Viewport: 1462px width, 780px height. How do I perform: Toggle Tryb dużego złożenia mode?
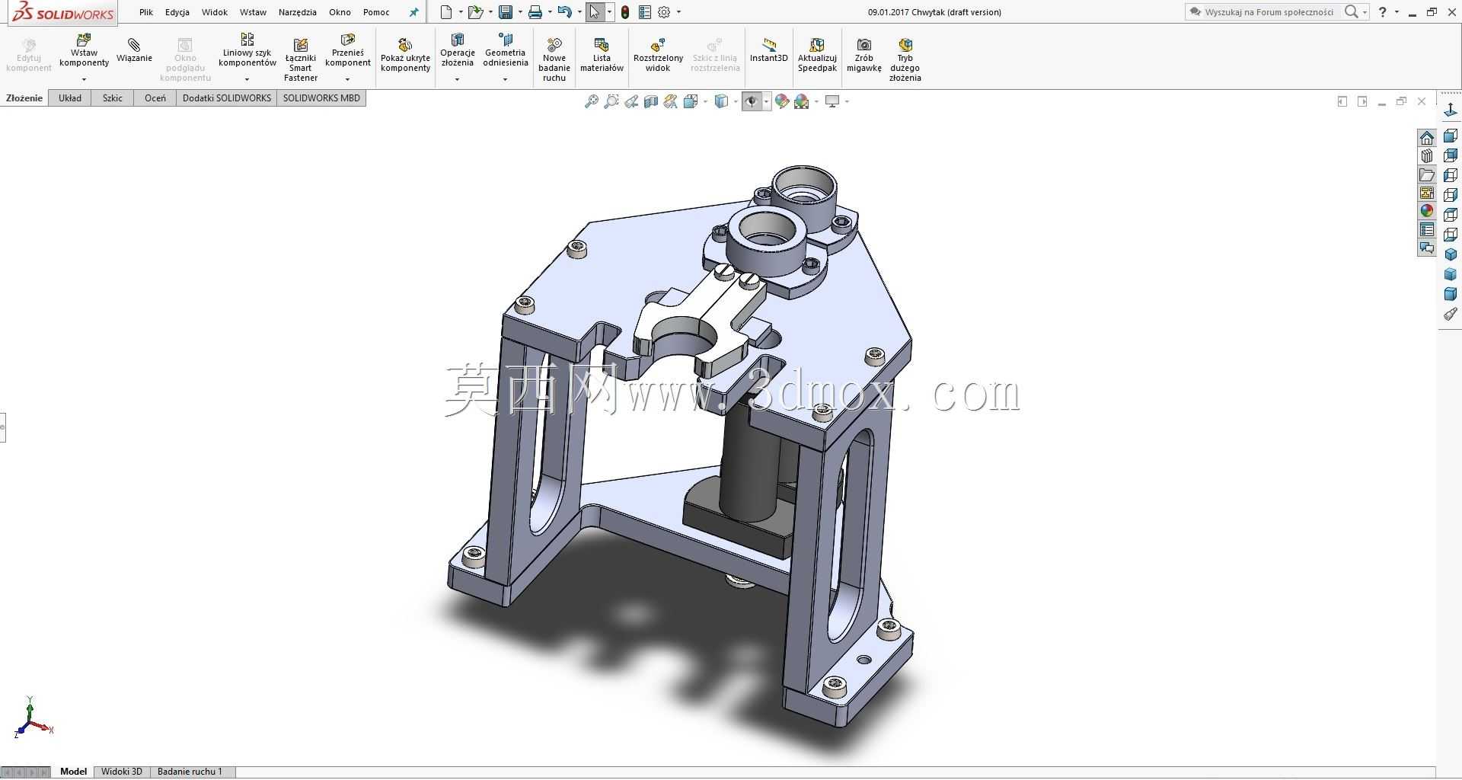[905, 58]
